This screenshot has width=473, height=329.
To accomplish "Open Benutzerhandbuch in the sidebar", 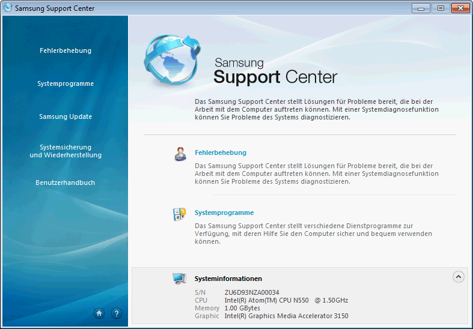I will [65, 183].
